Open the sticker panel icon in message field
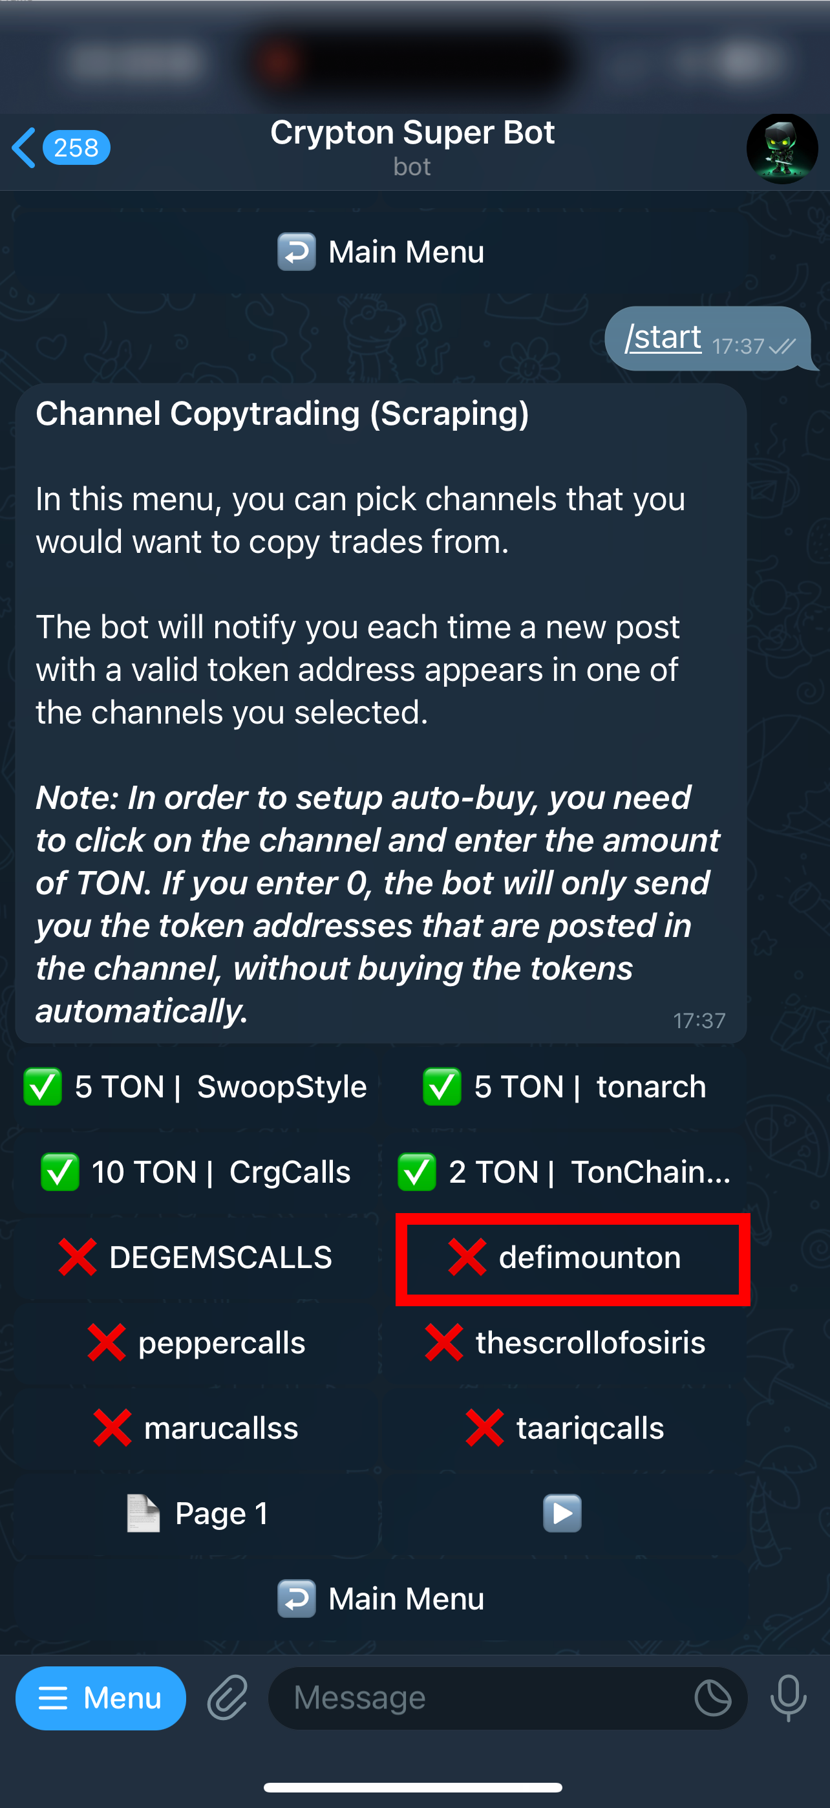830x1808 pixels. pyautogui.click(x=713, y=1697)
